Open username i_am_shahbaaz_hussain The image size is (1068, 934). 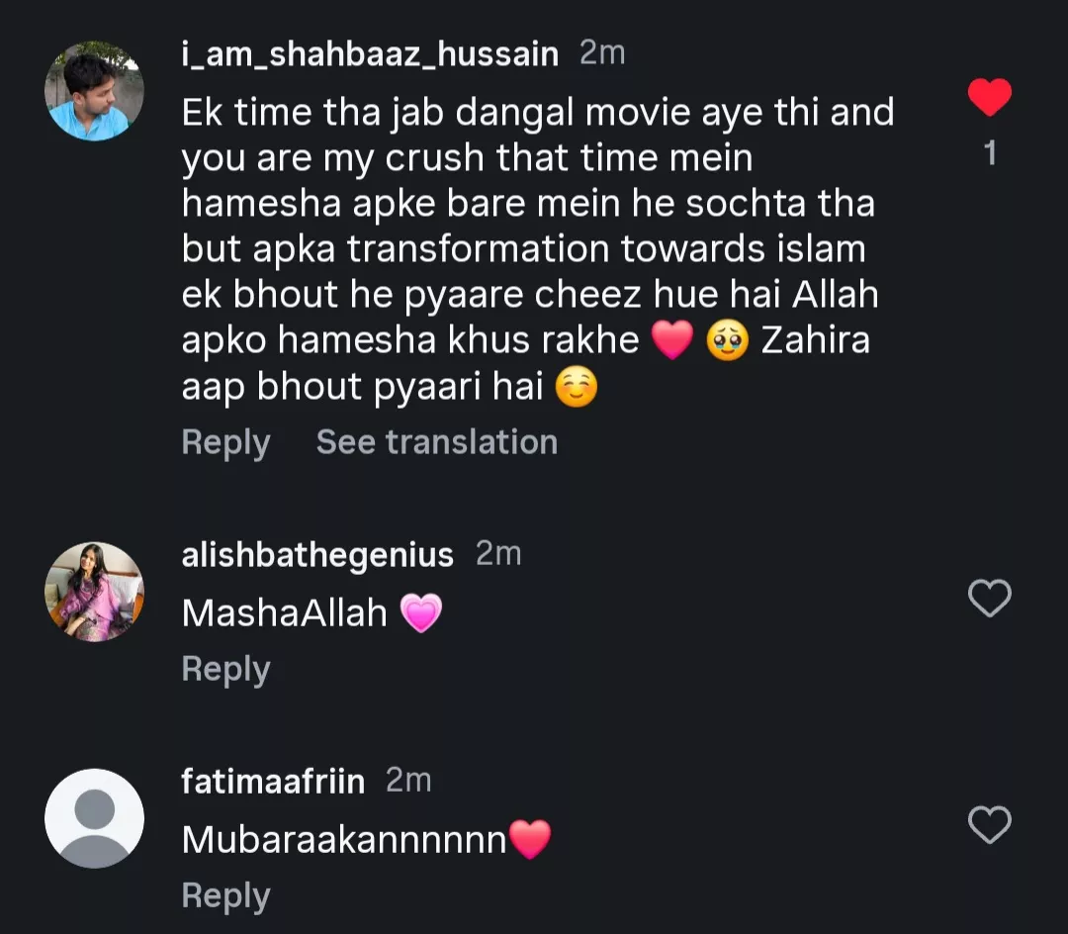pos(370,53)
